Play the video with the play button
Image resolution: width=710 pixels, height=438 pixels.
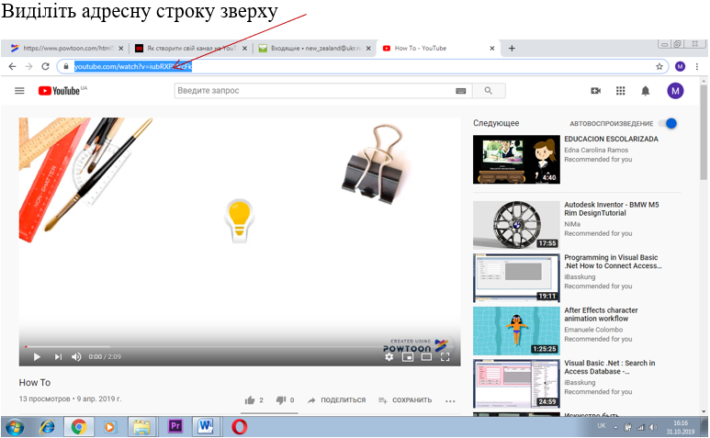[37, 357]
